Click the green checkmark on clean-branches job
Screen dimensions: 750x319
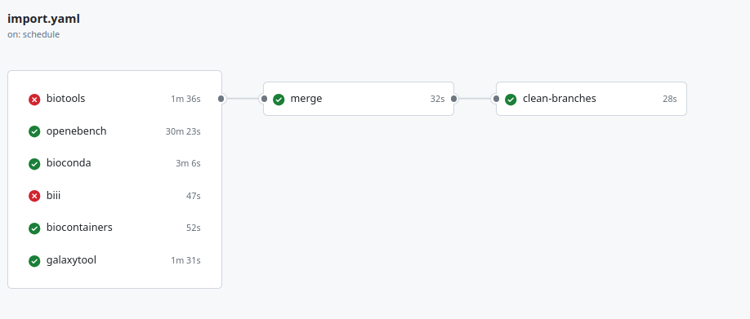point(511,100)
